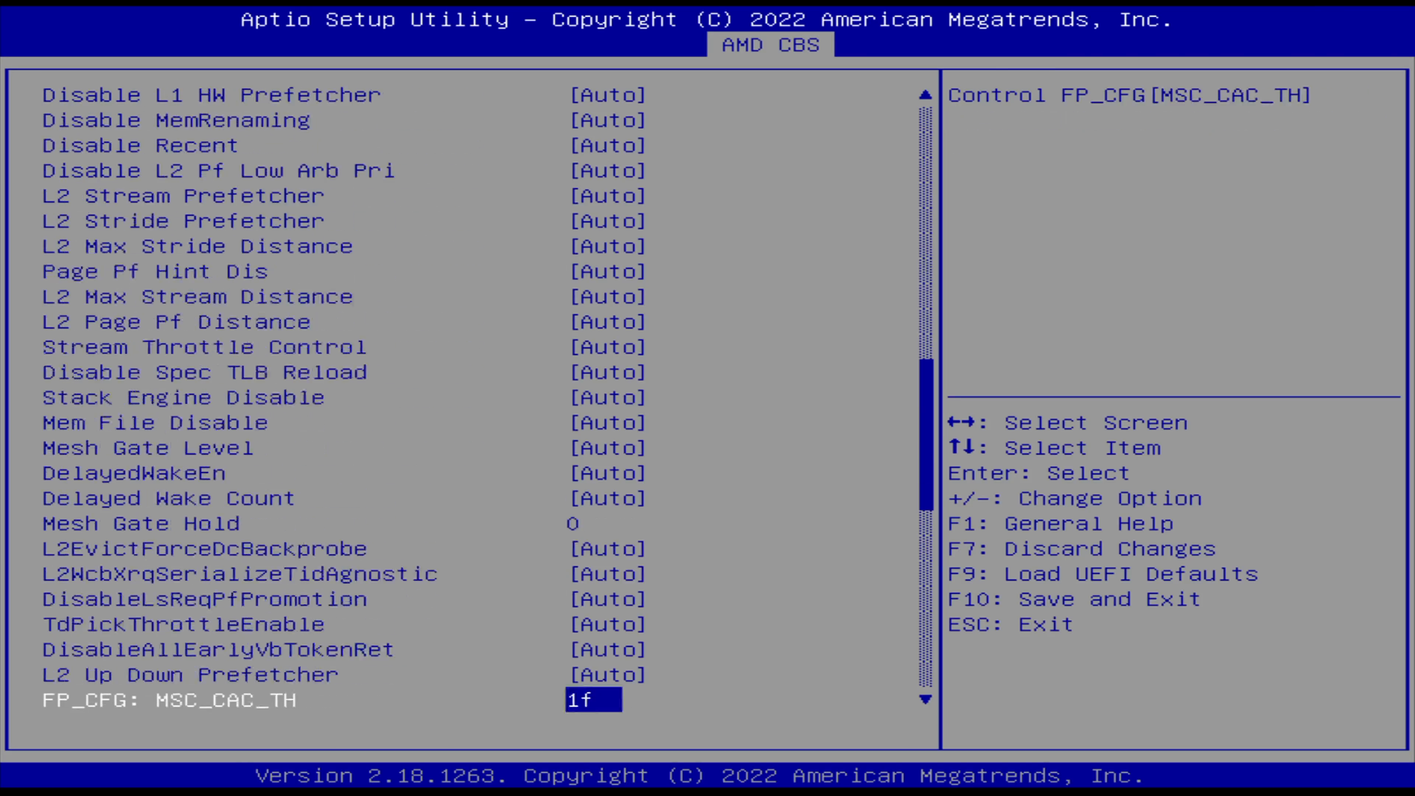Click the Control FP_CFG[MSC_CAC_TH] help text
The width and height of the screenshot is (1415, 796).
coord(1129,95)
